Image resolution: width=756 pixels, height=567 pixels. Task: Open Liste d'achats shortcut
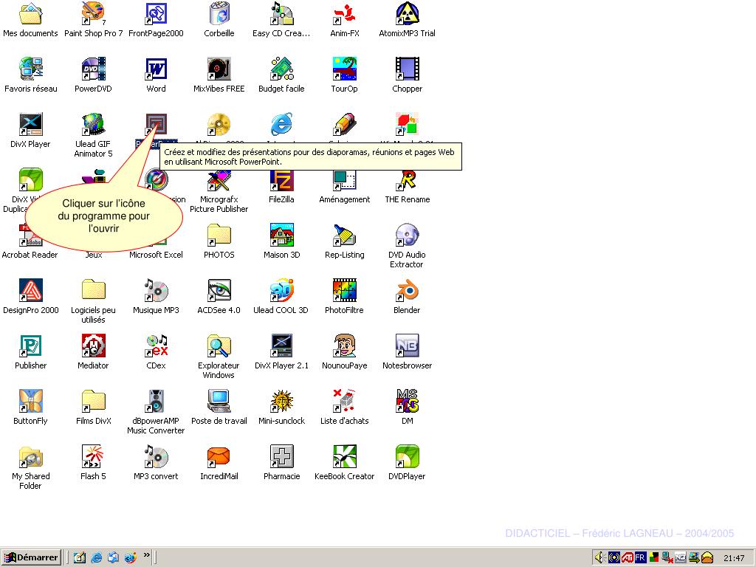pyautogui.click(x=345, y=401)
